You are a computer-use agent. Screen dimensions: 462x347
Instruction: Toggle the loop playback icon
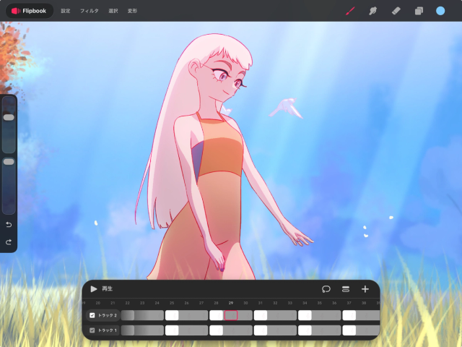click(x=326, y=289)
